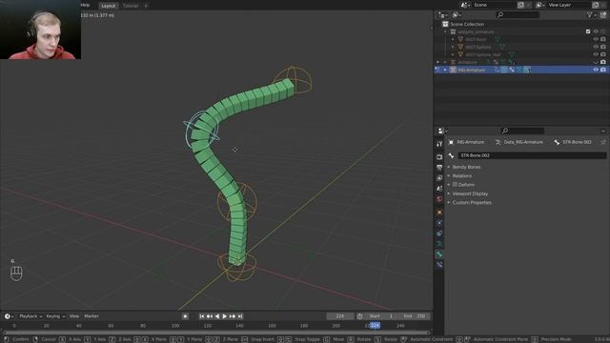
Task: Click the RIG-Armature armature icon in outliner
Action: click(x=453, y=70)
